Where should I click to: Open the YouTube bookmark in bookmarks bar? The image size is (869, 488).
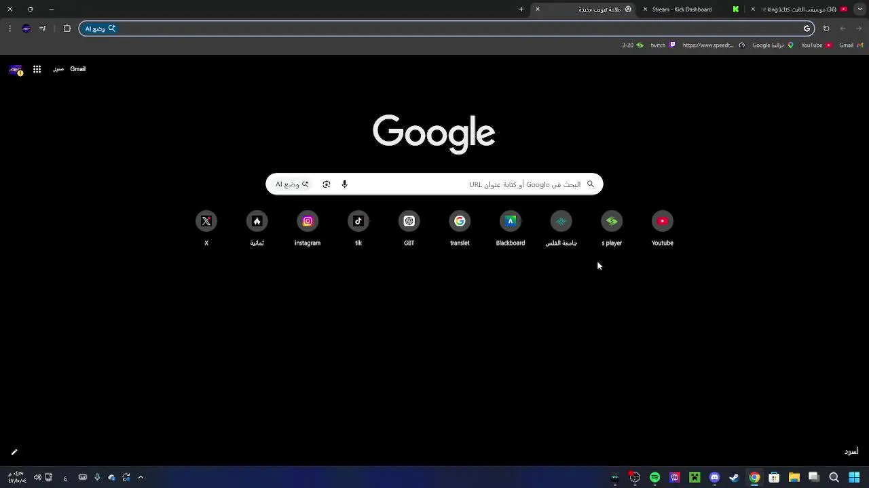click(816, 45)
